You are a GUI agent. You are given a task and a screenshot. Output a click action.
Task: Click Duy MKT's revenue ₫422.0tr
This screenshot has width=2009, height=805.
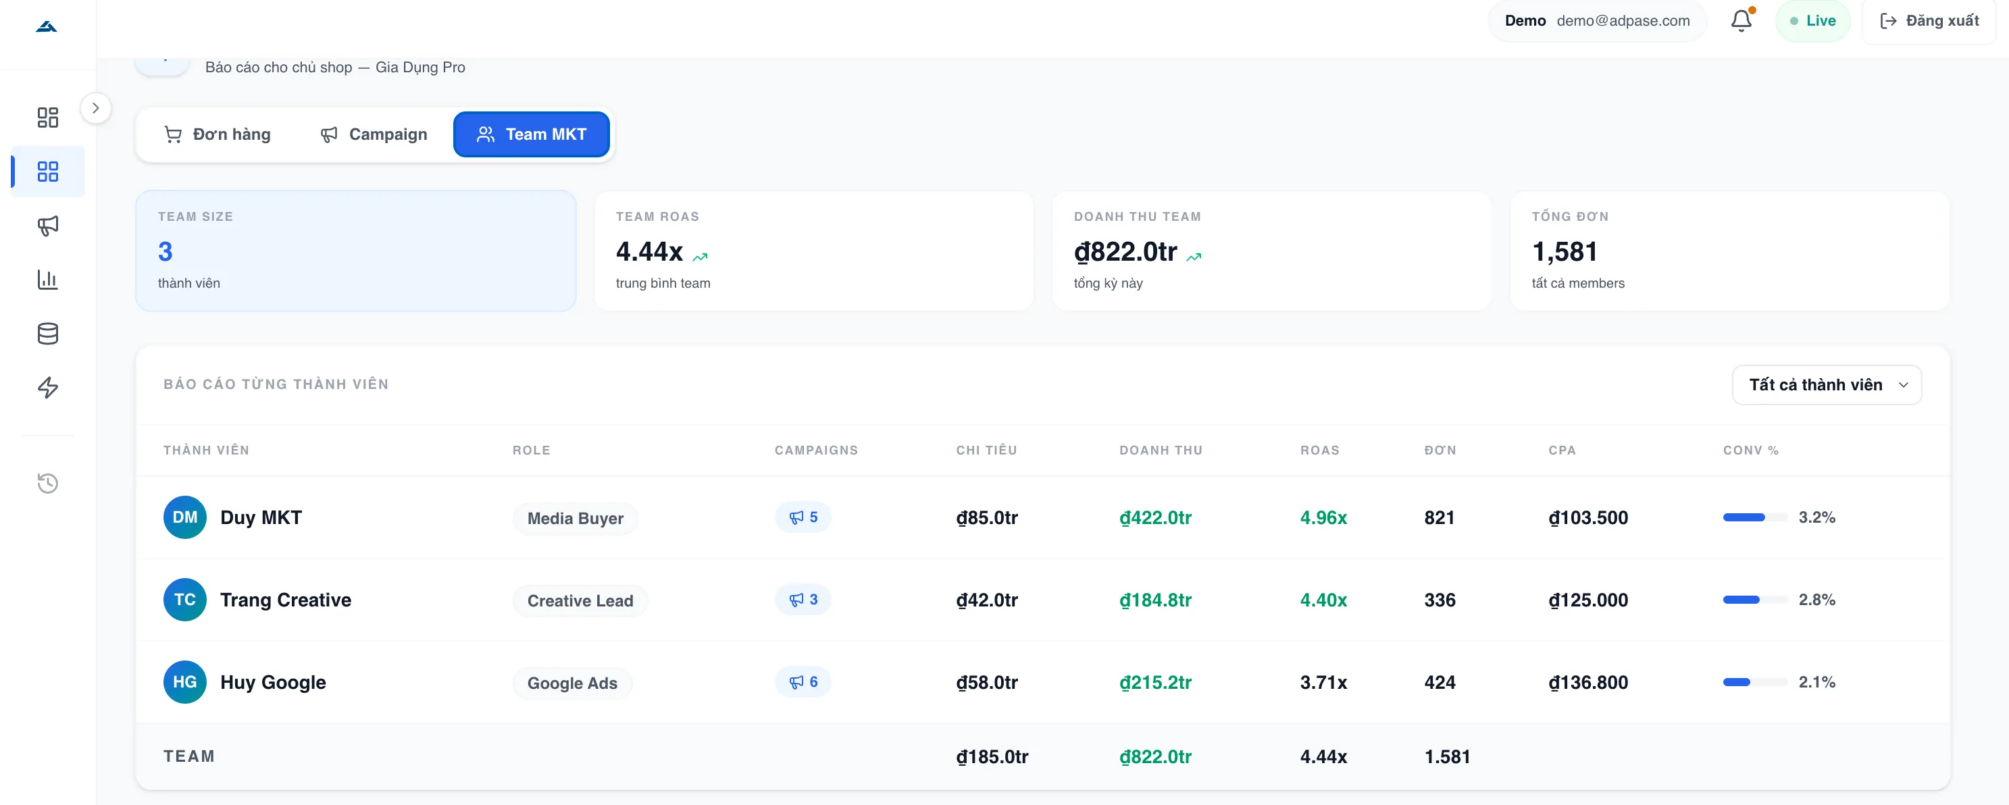click(x=1155, y=517)
